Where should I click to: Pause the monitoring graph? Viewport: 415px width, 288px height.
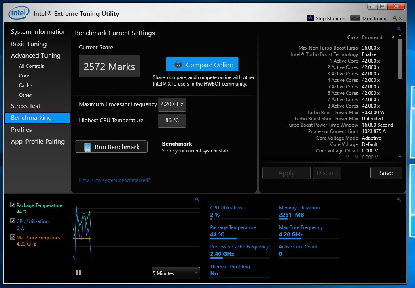pyautogui.click(x=78, y=273)
